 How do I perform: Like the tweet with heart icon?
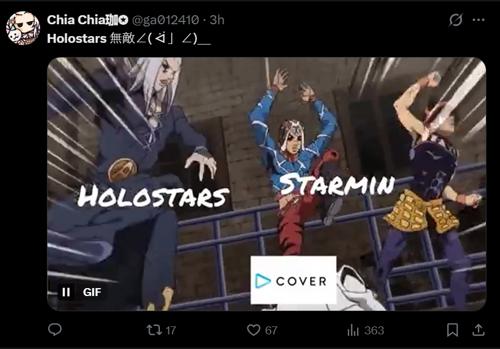[x=254, y=330]
